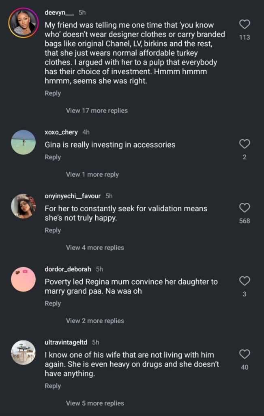The image size is (264, 416).
Task: Tap the heart on xoxo_chery's comment
Action: tap(245, 144)
